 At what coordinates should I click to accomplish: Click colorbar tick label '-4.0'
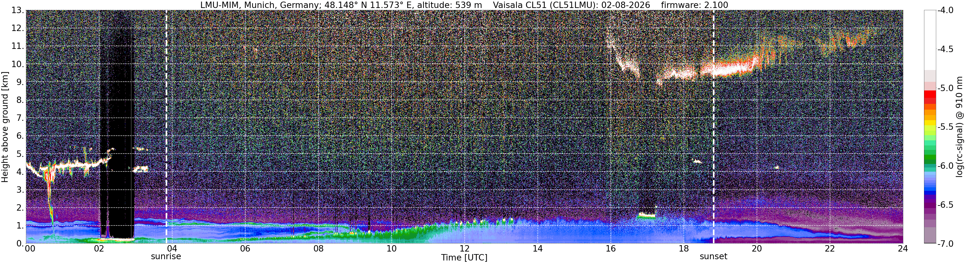(x=945, y=11)
